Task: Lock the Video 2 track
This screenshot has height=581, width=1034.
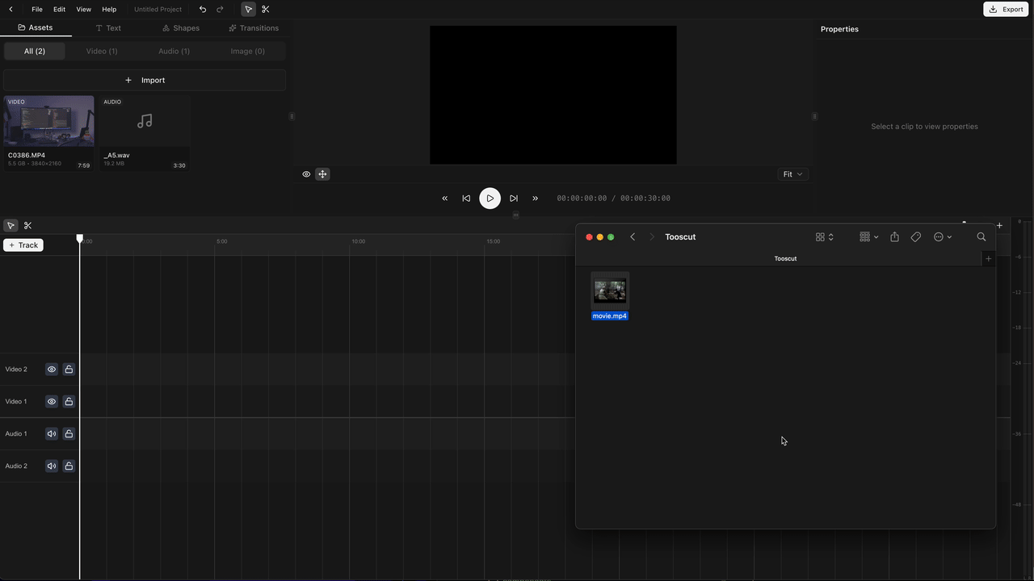Action: (69, 369)
